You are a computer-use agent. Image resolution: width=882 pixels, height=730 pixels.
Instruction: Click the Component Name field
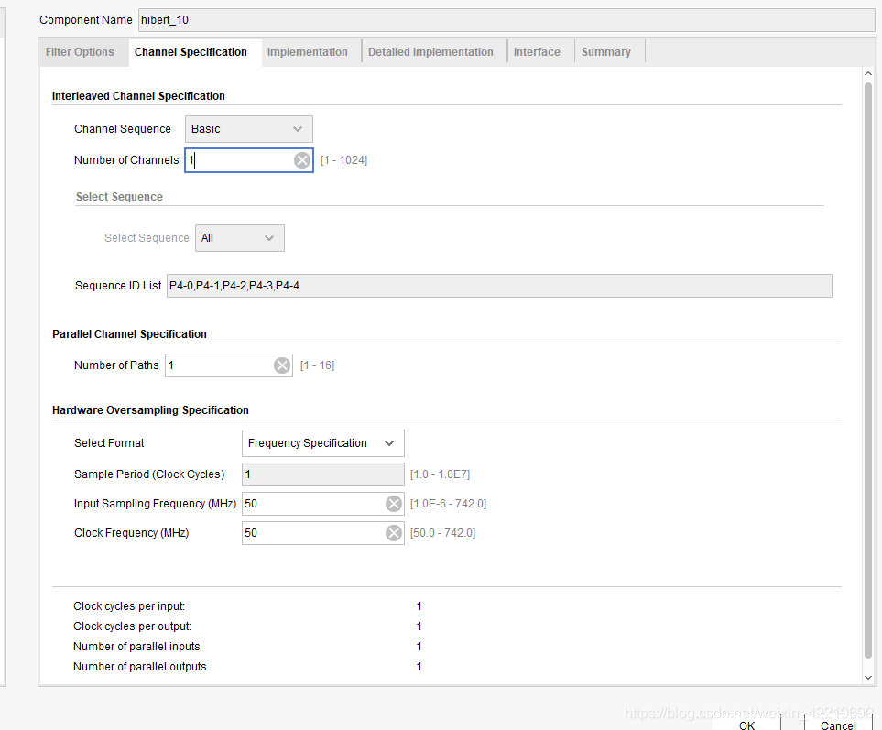[506, 20]
